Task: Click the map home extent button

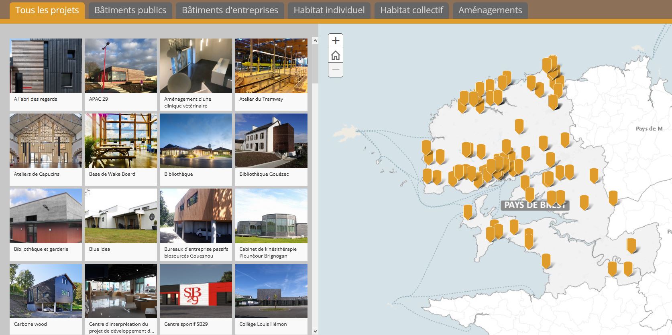Action: pos(336,55)
